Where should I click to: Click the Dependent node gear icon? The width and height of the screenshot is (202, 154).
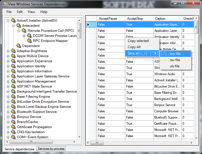(x=19, y=46)
